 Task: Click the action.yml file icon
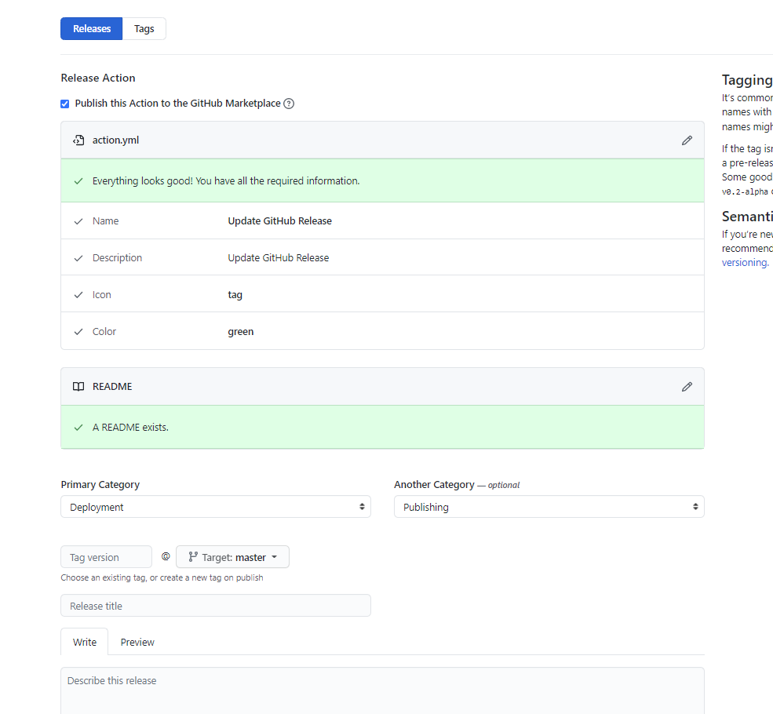click(x=78, y=140)
